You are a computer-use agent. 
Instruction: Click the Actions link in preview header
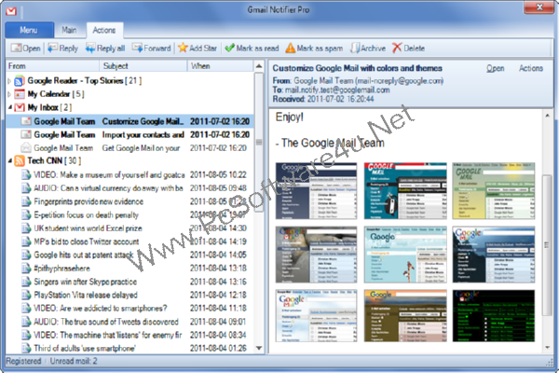(531, 68)
